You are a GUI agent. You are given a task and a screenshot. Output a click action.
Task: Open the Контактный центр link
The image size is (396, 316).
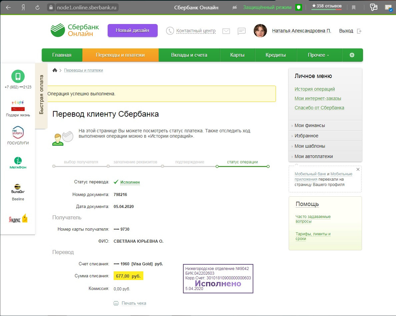[x=196, y=31]
